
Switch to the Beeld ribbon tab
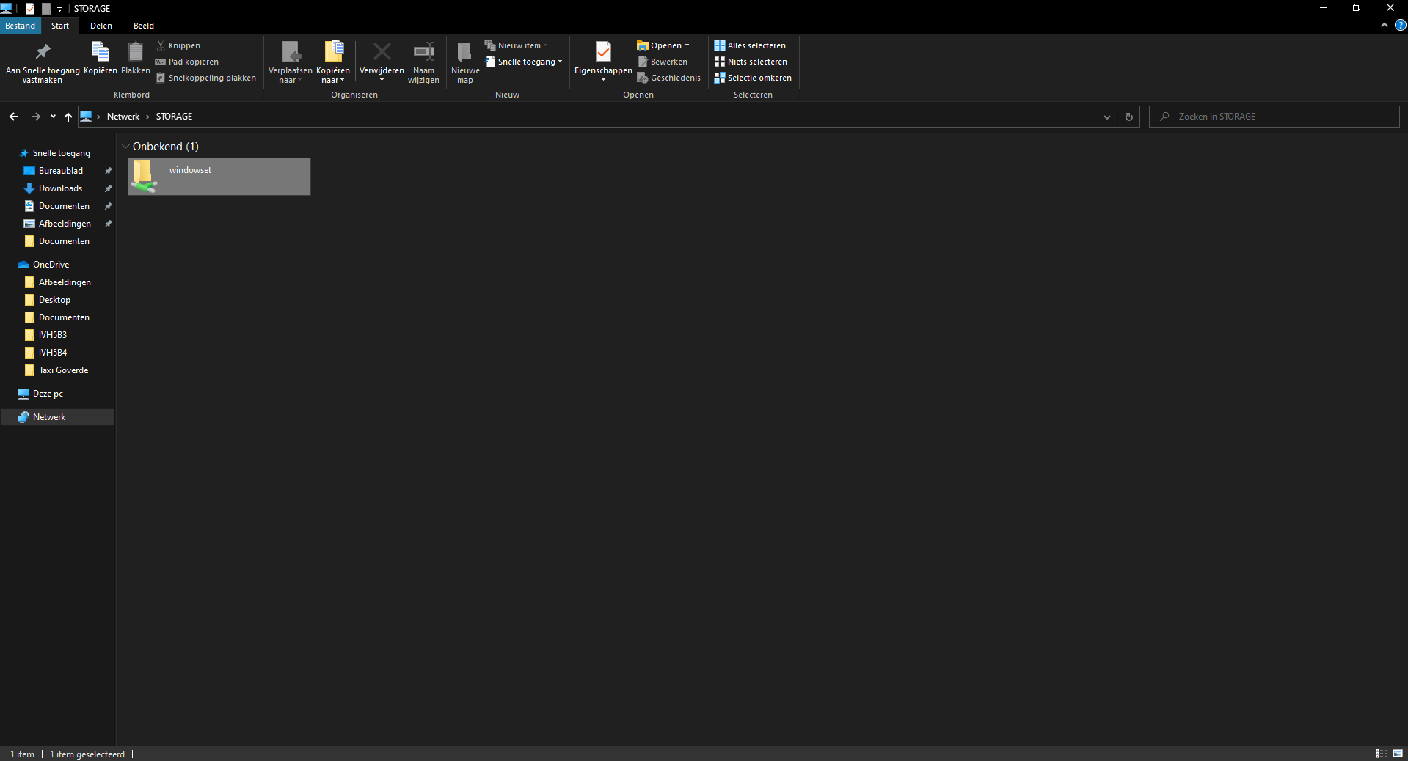click(144, 26)
